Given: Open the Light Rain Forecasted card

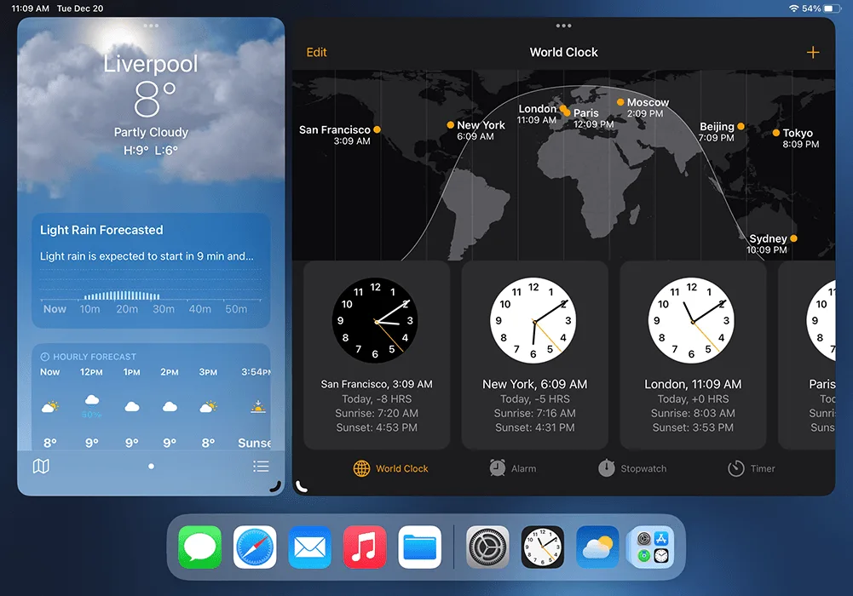Looking at the screenshot, I should [151, 270].
